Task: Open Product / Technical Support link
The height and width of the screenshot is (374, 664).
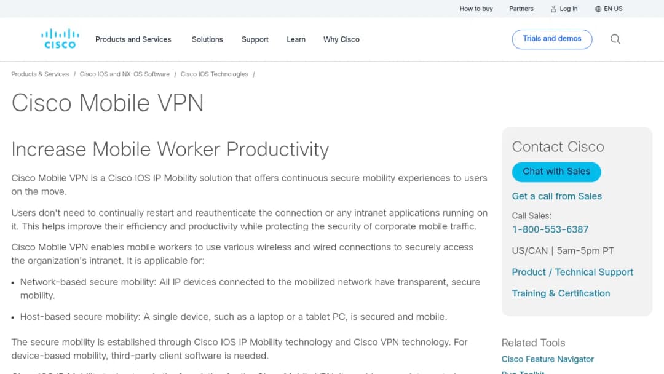Action: point(572,272)
